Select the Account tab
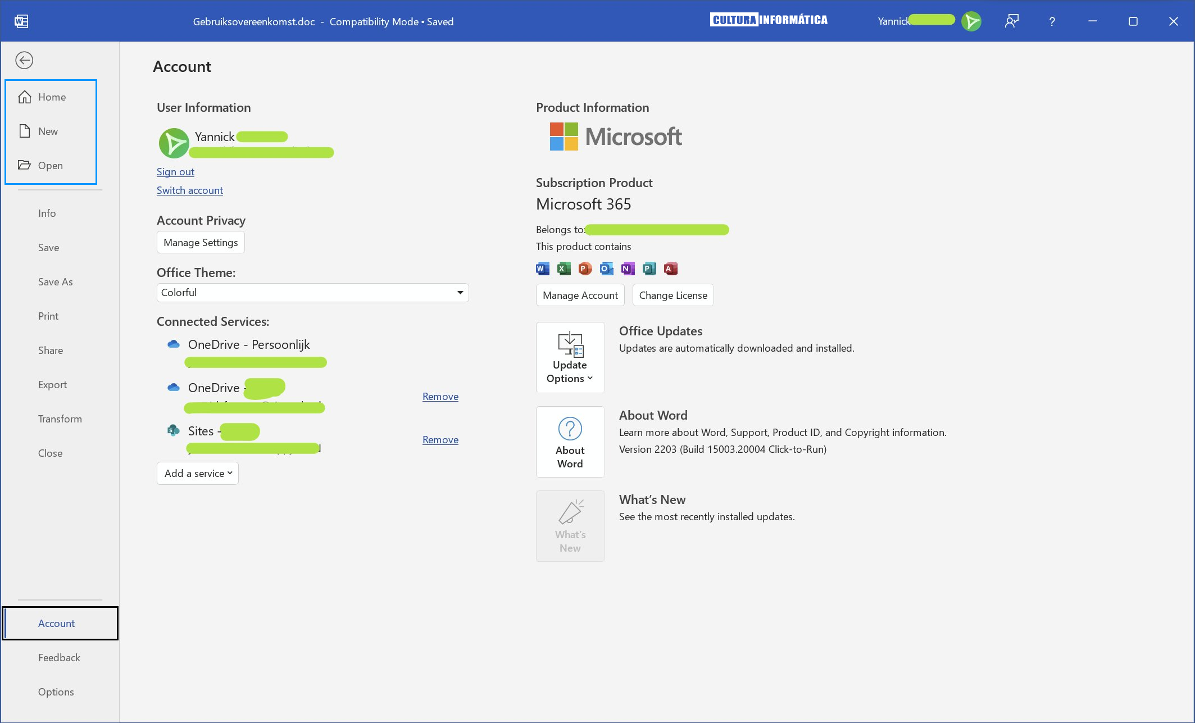The height and width of the screenshot is (723, 1195). click(x=60, y=623)
